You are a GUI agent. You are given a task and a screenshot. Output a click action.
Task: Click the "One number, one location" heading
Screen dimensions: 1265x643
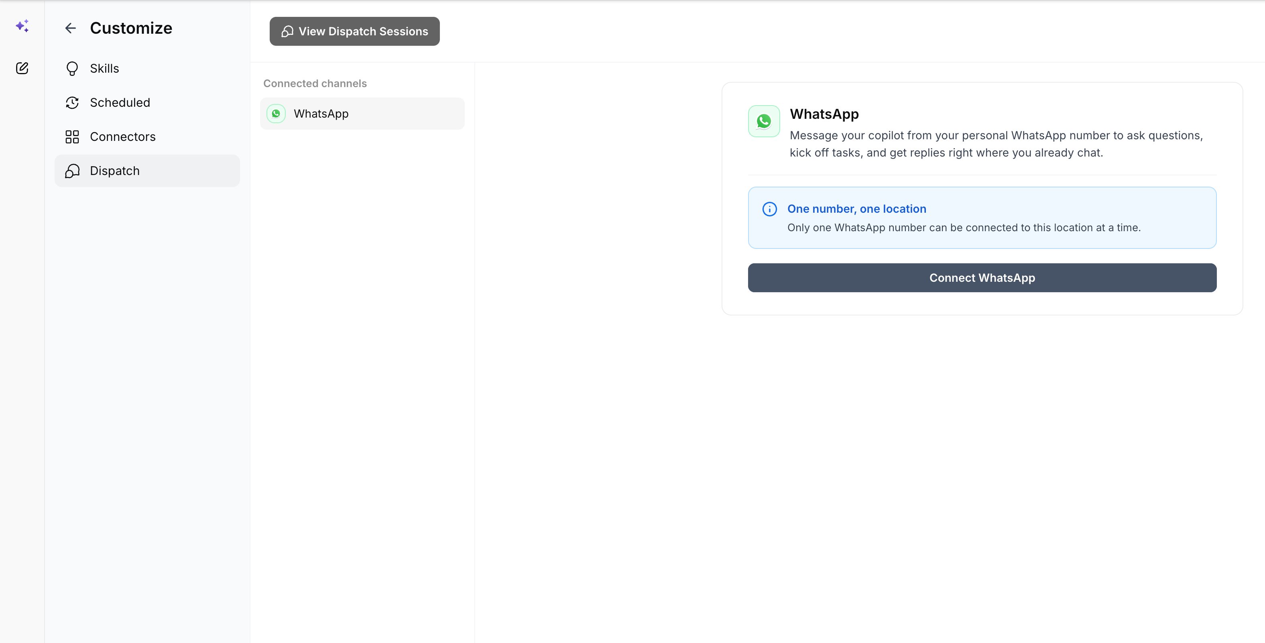click(856, 209)
